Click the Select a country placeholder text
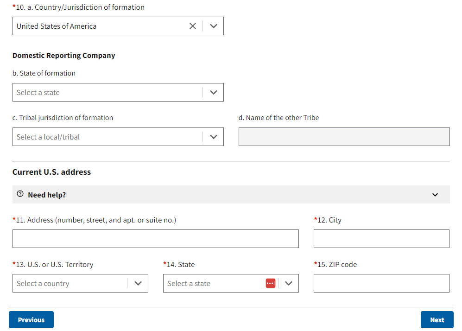 point(43,284)
